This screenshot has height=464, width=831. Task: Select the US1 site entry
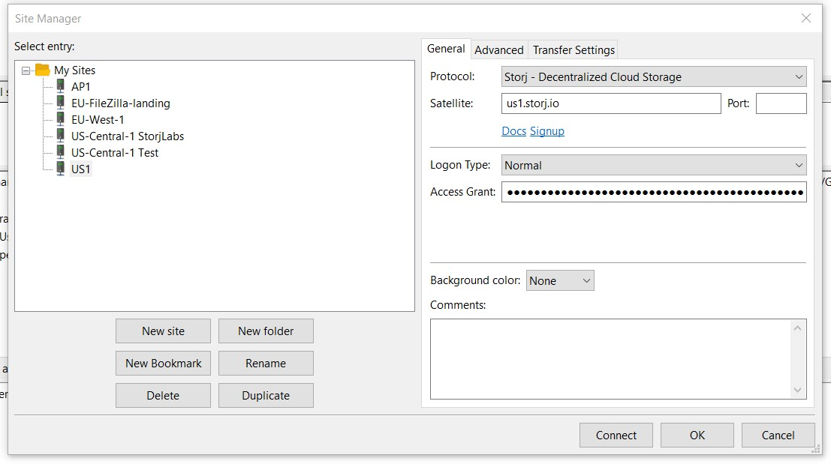coord(80,169)
